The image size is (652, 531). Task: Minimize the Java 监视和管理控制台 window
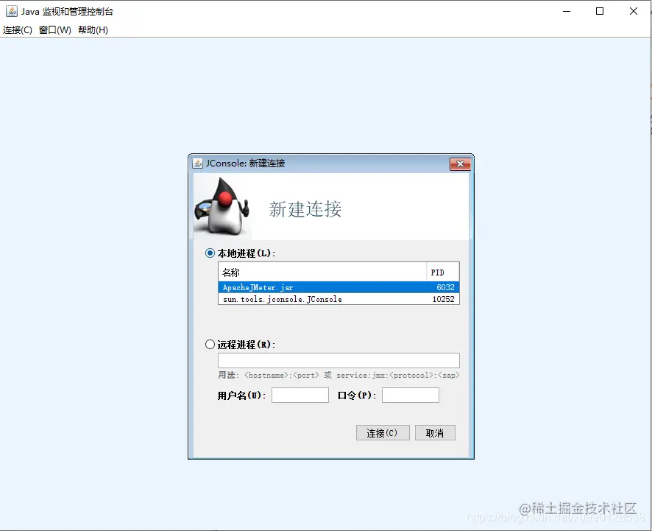pyautogui.click(x=567, y=11)
